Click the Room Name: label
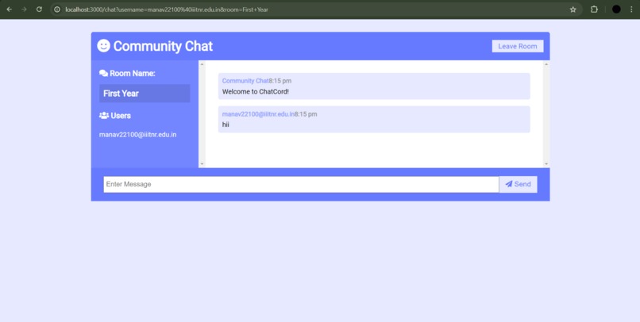The image size is (640, 322). tap(133, 74)
